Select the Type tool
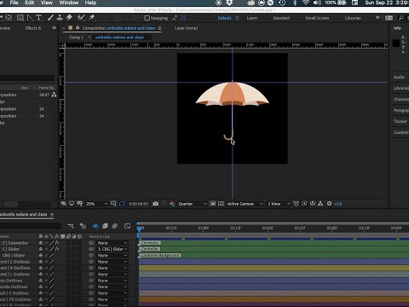 tap(39, 18)
